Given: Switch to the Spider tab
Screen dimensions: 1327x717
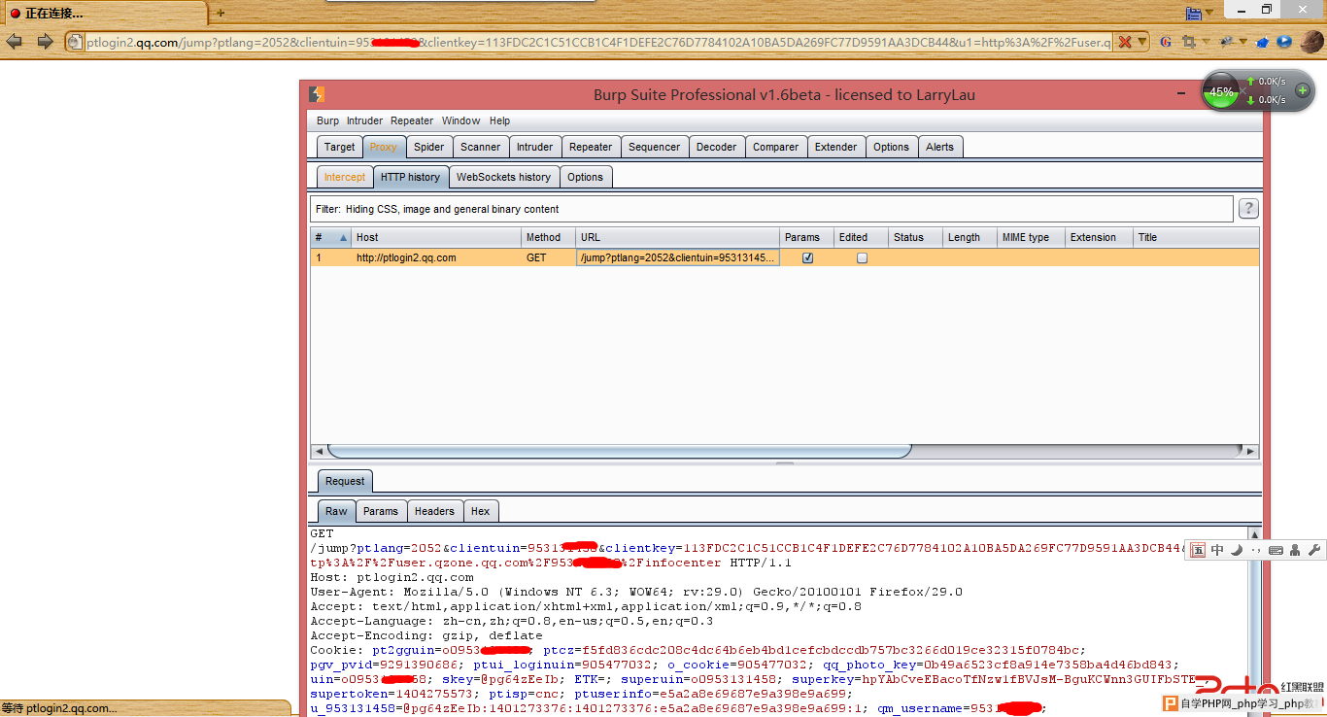Looking at the screenshot, I should (428, 147).
